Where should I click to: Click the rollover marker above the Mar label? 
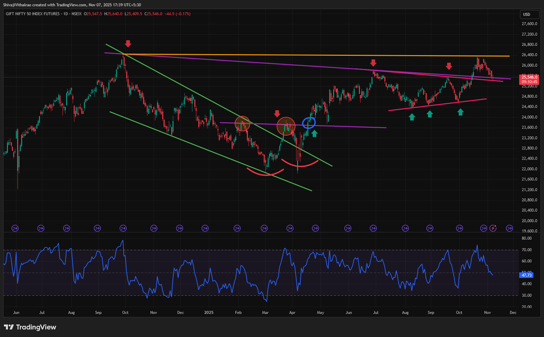[x=265, y=228]
